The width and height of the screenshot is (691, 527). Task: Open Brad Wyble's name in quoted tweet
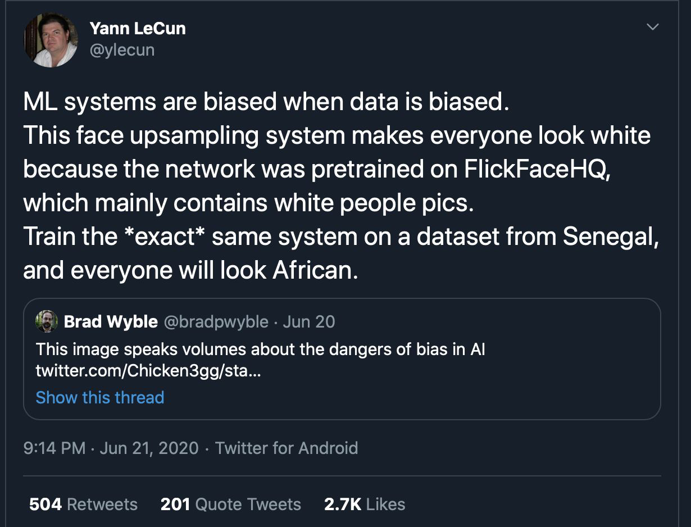click(x=111, y=322)
